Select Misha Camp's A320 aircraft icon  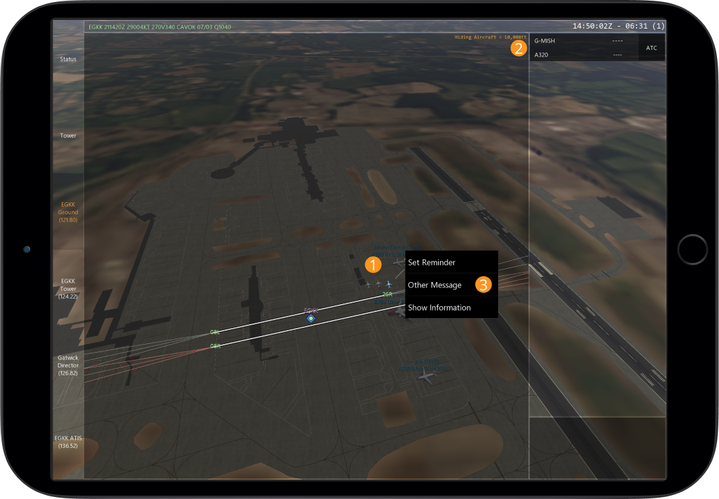pos(399,261)
